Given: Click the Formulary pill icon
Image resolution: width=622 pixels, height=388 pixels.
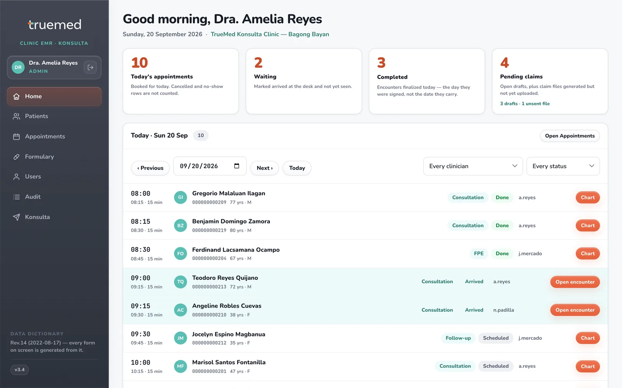Looking at the screenshot, I should (x=16, y=157).
